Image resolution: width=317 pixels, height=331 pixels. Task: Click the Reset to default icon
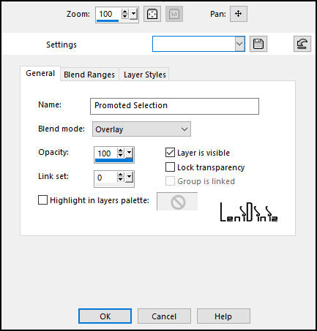pos(302,44)
